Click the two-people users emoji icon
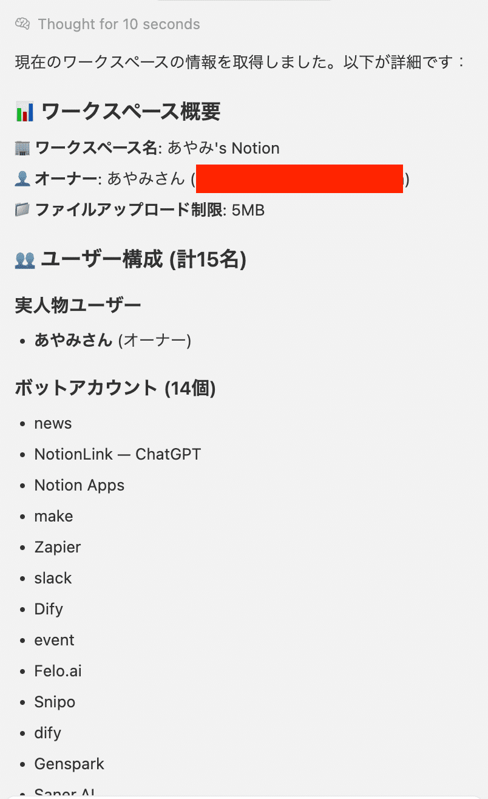 coord(25,260)
